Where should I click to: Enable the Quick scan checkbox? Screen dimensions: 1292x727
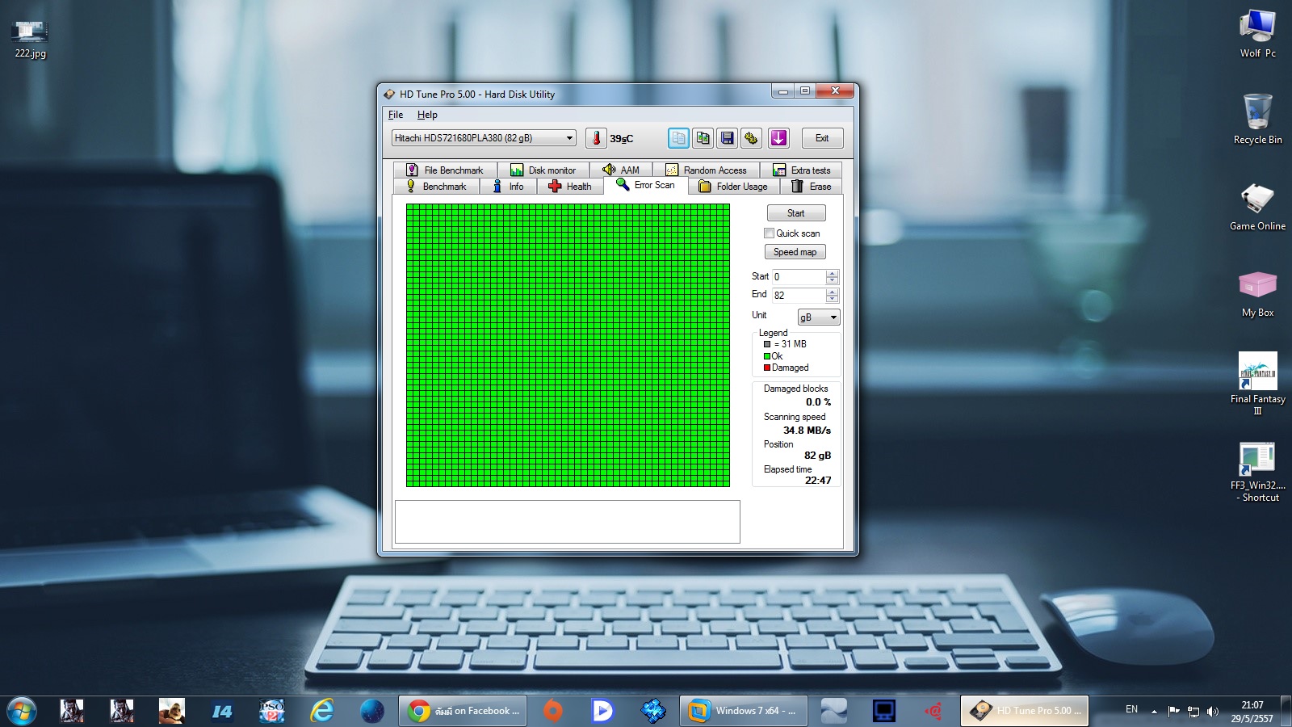click(770, 233)
